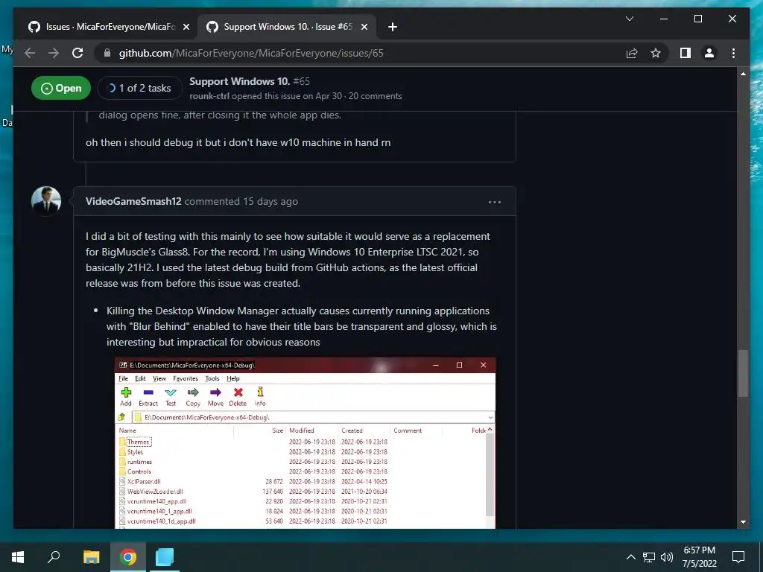Click the 7-Zip Info icon in the screenshot
Viewport: 763px width, 572px height.
coord(260,397)
